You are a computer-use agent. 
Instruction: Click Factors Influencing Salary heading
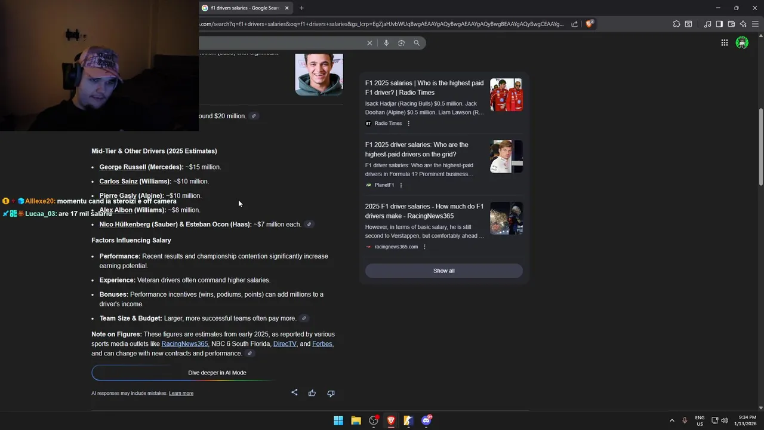pyautogui.click(x=131, y=240)
